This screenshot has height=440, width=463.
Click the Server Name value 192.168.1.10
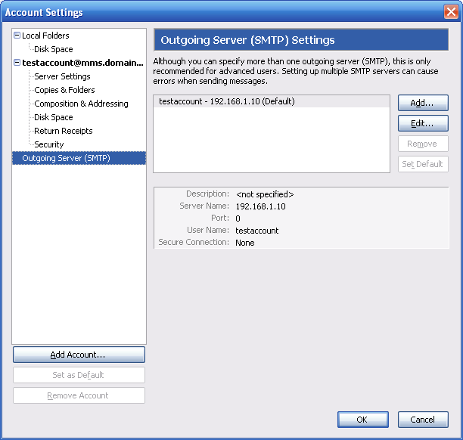(x=260, y=206)
